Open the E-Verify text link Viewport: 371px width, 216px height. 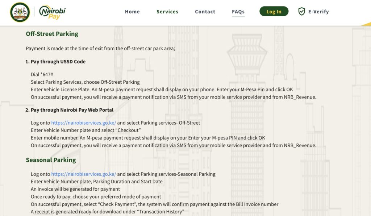[318, 12]
